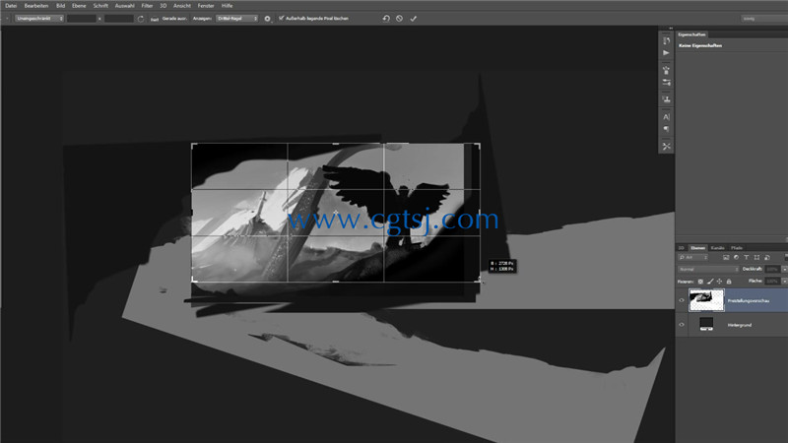Image resolution: width=788 pixels, height=443 pixels.
Task: Open the 3D menu
Action: pos(163,6)
